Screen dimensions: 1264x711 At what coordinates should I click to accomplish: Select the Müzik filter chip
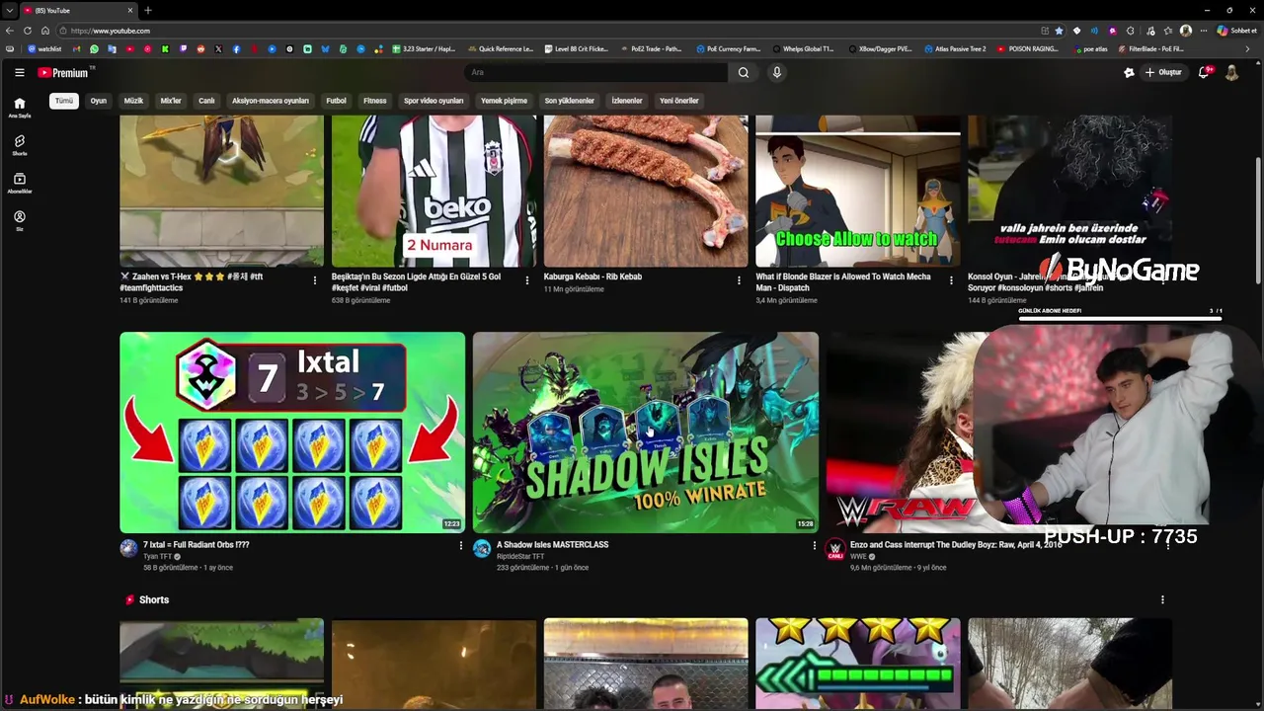[x=133, y=101]
